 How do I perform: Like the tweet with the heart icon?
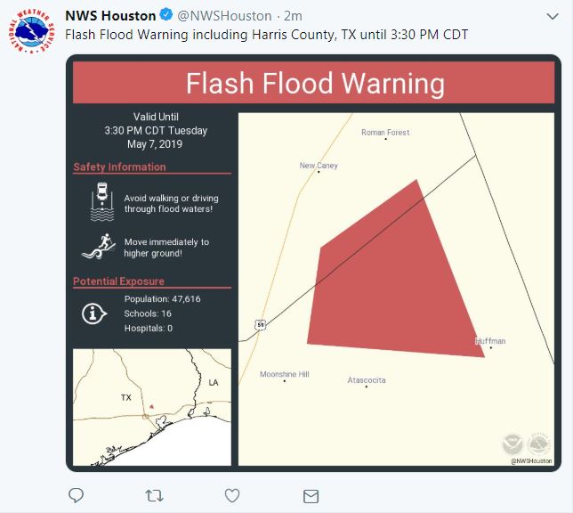coord(232,495)
